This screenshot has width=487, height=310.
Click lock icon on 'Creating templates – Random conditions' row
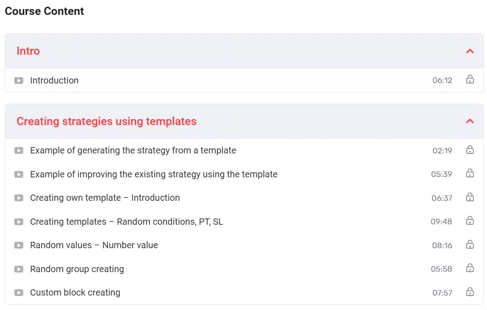click(x=470, y=221)
